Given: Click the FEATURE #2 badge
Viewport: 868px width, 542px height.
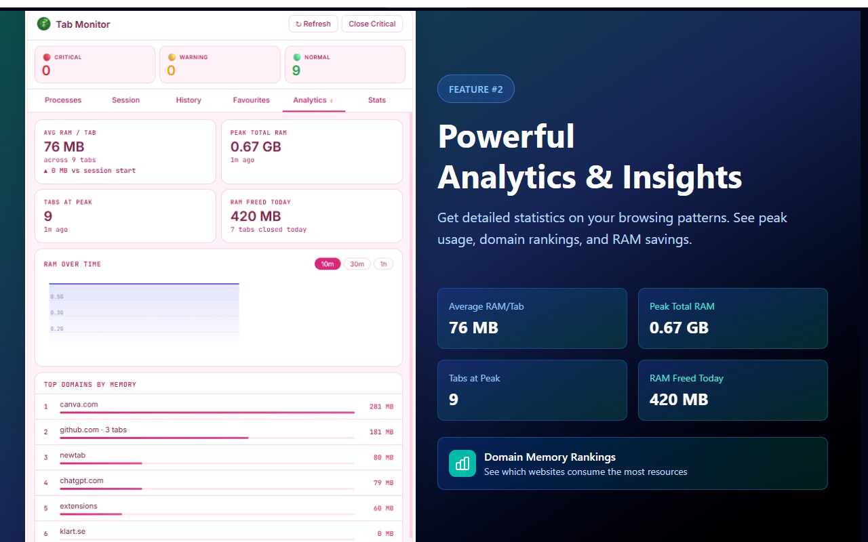Looking at the screenshot, I should [x=476, y=89].
